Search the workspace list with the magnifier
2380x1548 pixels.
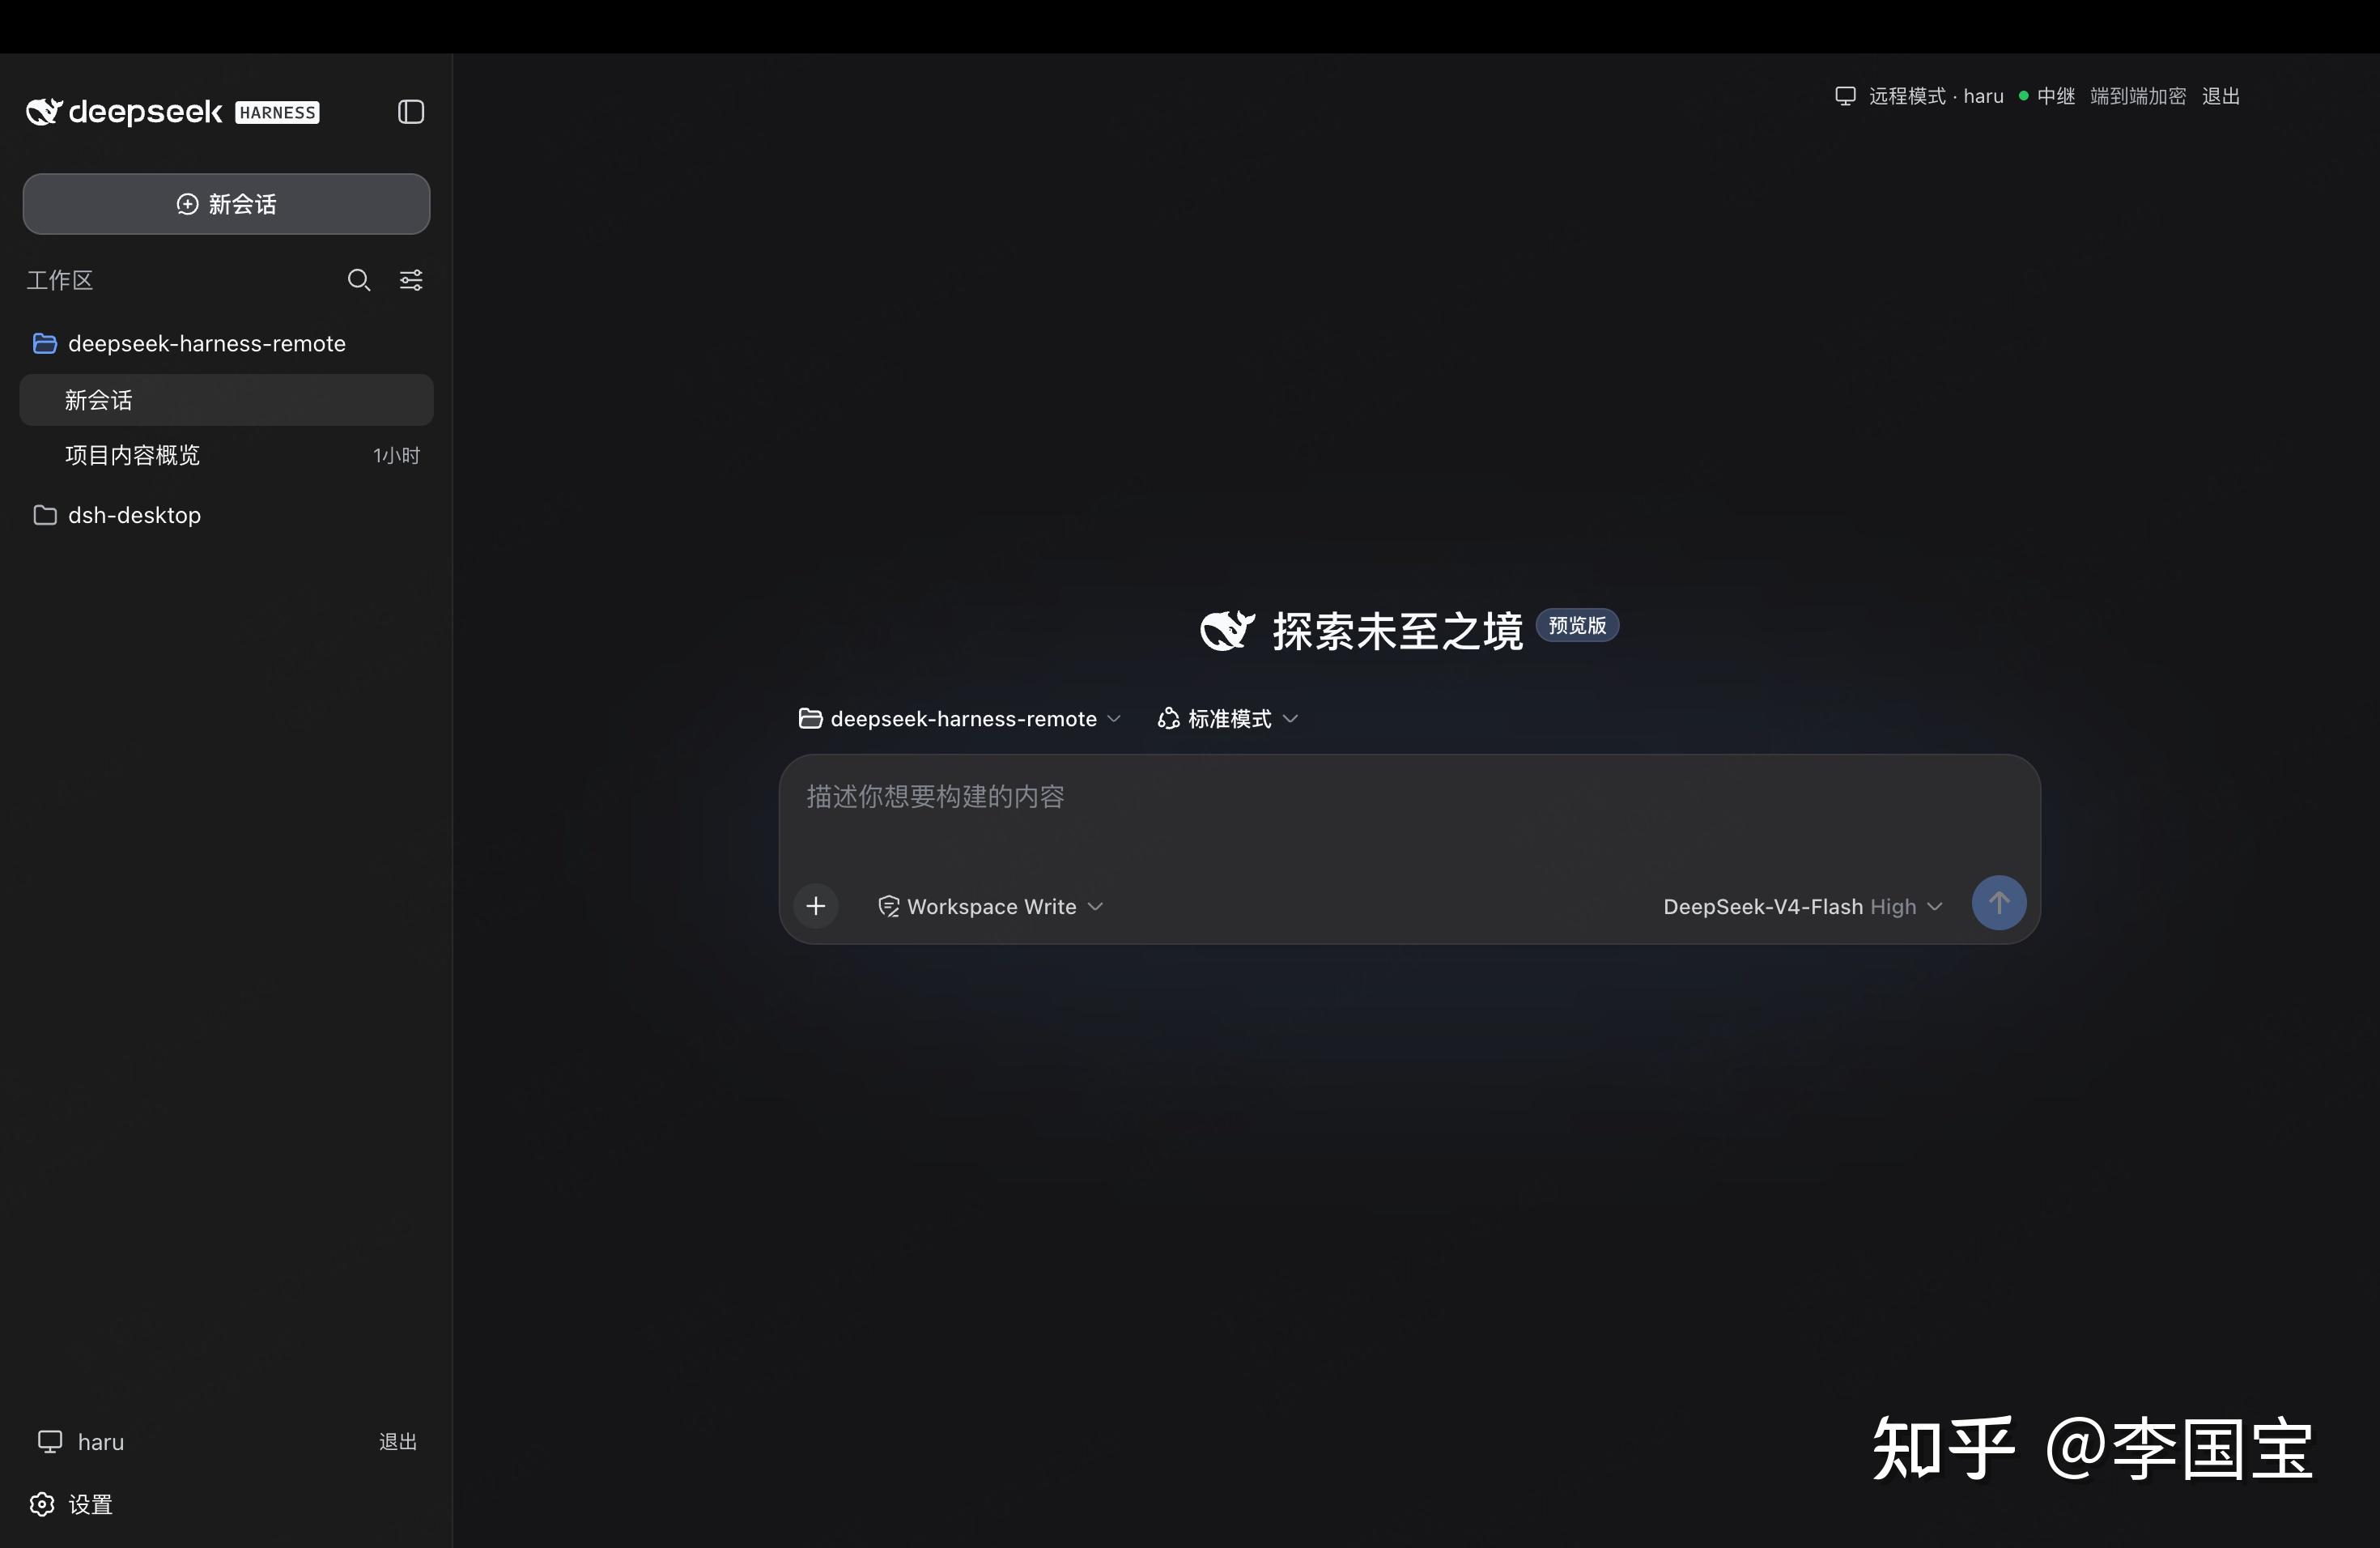(x=359, y=280)
